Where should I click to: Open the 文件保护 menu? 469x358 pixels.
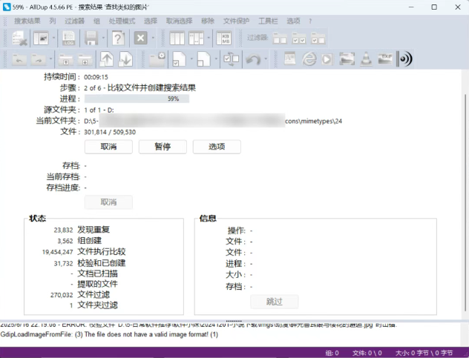tap(236, 21)
